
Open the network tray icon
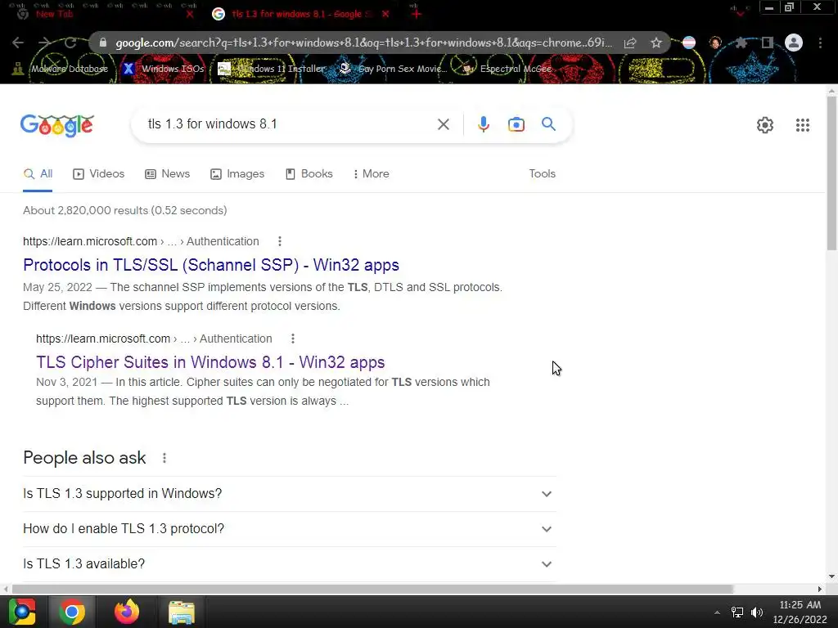[x=737, y=612]
